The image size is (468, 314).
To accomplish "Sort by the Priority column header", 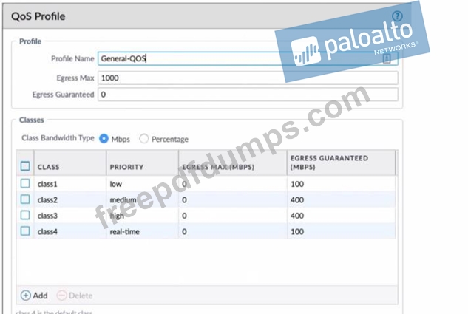I will pyautogui.click(x=140, y=167).
